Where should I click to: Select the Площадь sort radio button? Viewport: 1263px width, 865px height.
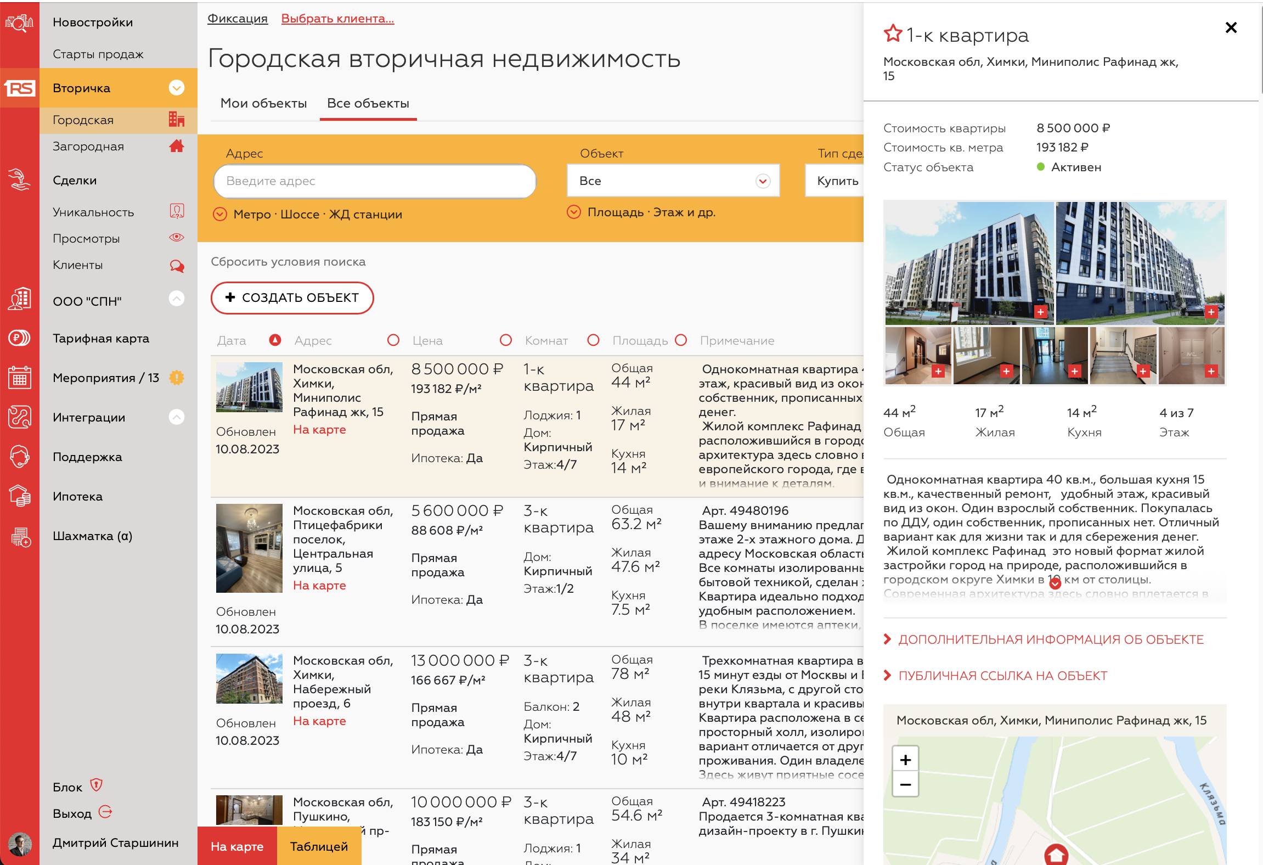[681, 340]
